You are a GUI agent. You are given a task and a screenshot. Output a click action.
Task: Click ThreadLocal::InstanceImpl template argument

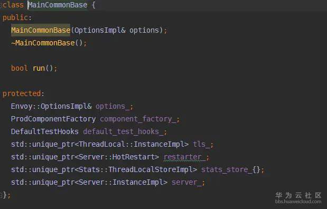(x=132, y=144)
